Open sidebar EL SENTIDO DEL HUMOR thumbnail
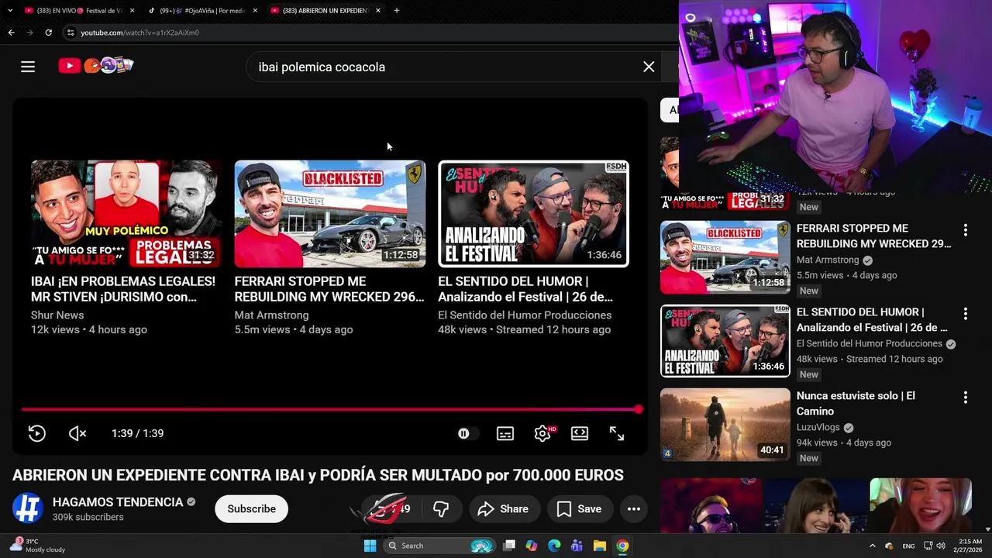Screen dimensions: 992x558 [x=725, y=341]
